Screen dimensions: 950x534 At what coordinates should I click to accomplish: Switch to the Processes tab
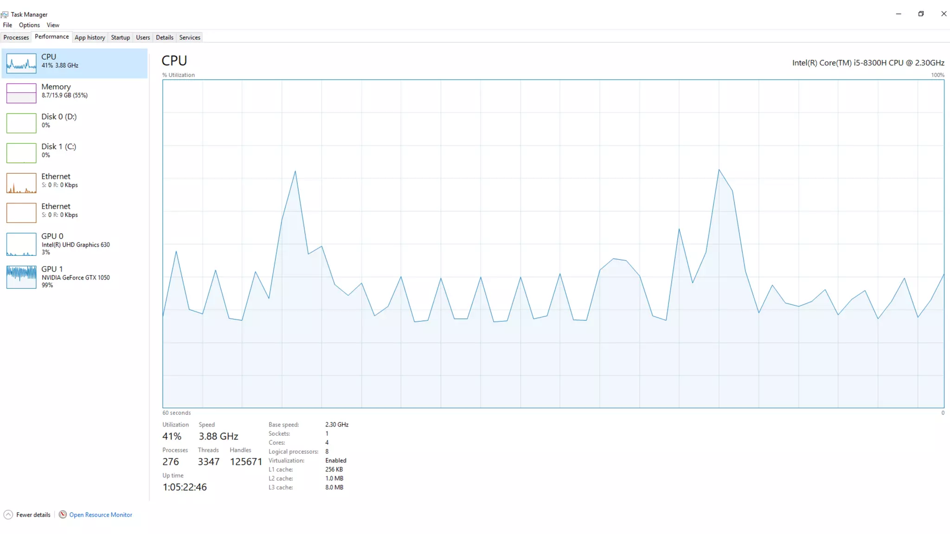[16, 38]
